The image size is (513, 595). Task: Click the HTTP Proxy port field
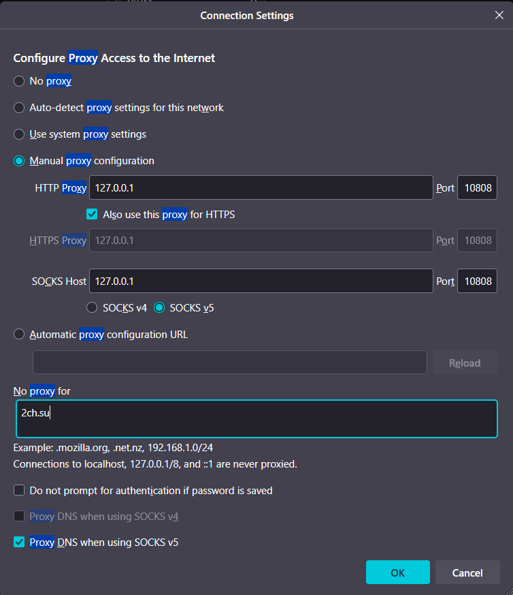click(x=477, y=187)
